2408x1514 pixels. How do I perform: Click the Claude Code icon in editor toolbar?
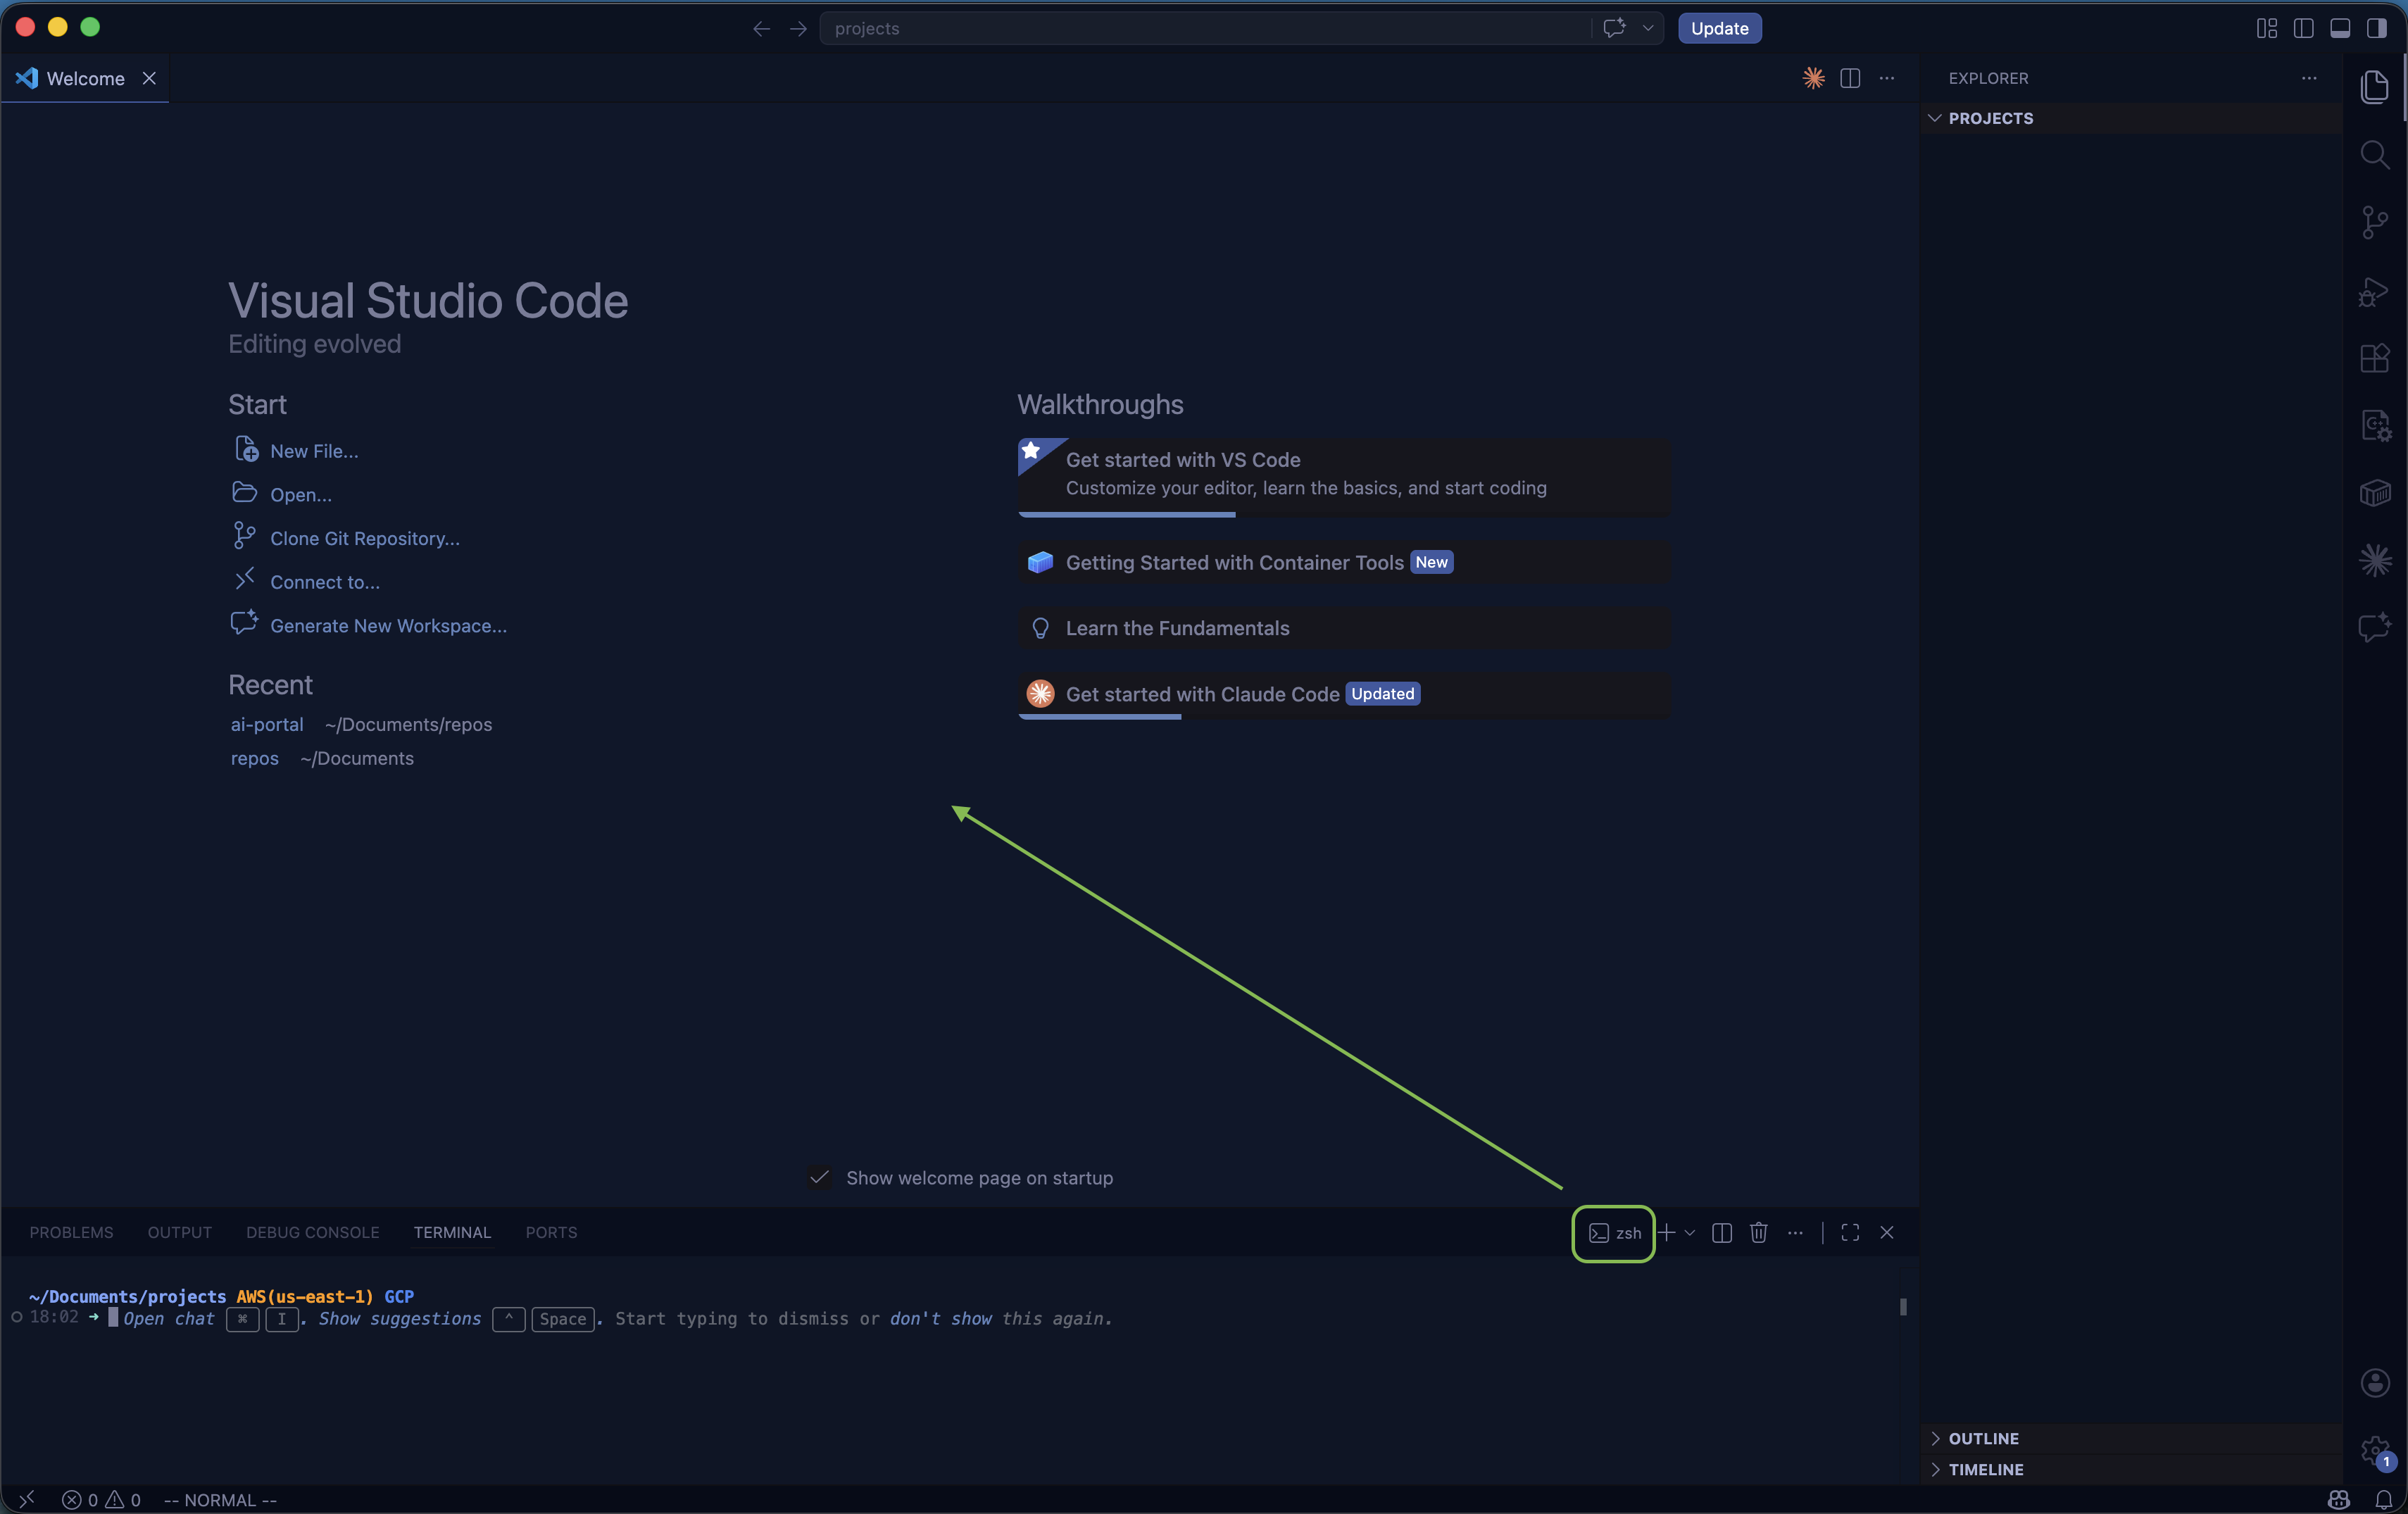coord(1813,78)
